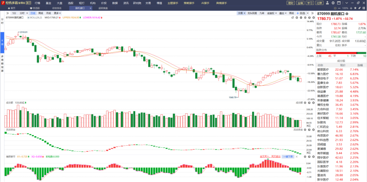Screen dimensions: 367x182
Task: Click the 一键下单 button
Action: [288, 157]
